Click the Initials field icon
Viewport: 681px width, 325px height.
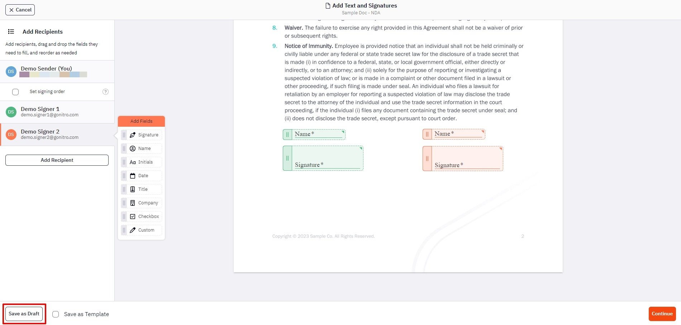click(x=133, y=162)
